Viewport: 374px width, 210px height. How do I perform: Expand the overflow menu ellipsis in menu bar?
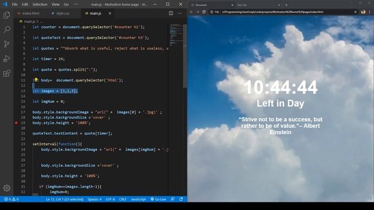coord(75,4)
